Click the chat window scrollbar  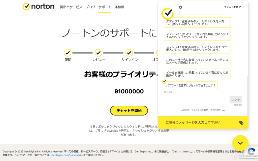click(x=247, y=95)
